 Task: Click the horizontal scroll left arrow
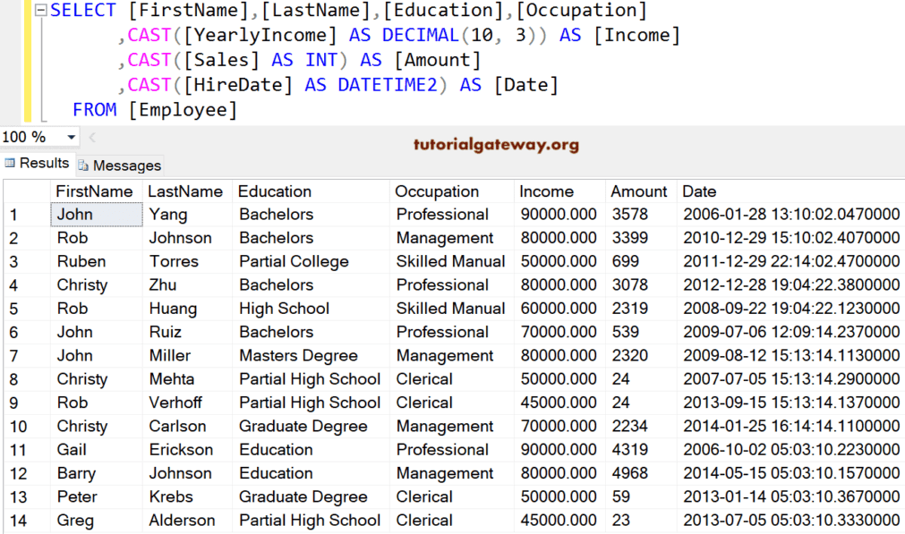point(92,137)
